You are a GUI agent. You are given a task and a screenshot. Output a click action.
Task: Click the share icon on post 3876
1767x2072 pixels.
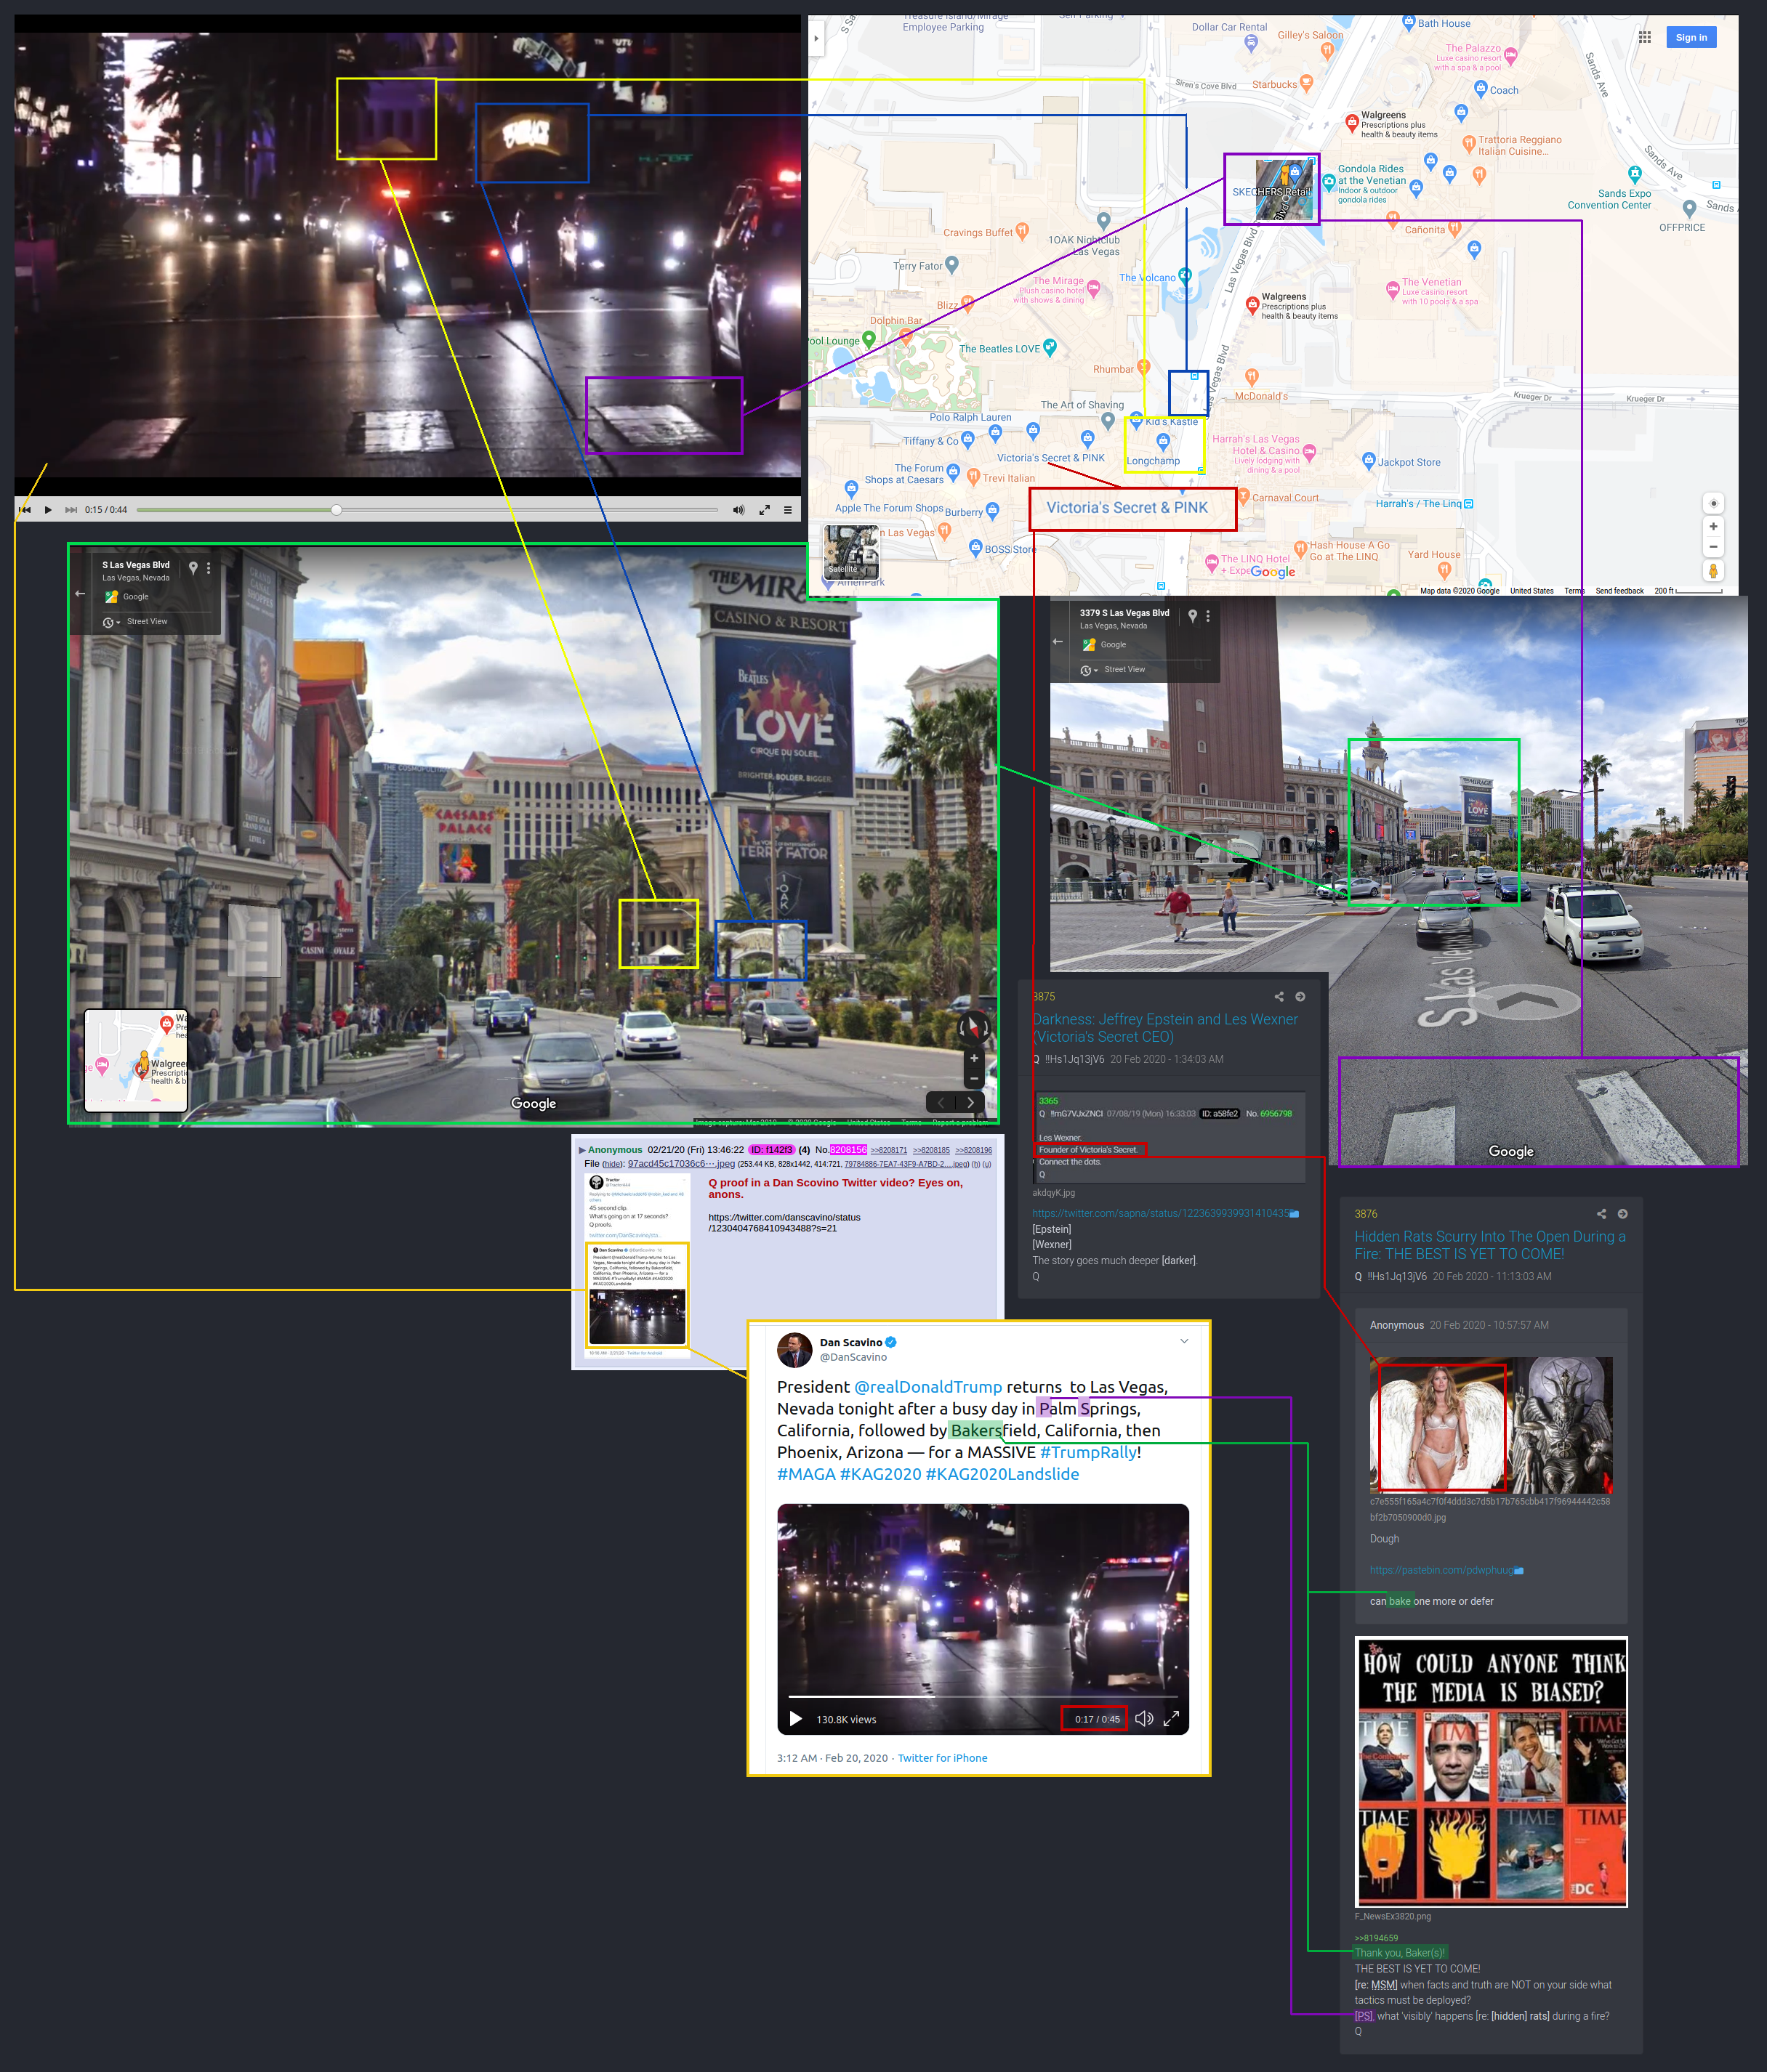[x=1601, y=1214]
